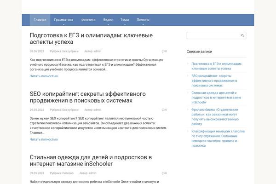The height and width of the screenshot is (184, 276).
Task: Open the Полезно menu
Action: [143, 20]
